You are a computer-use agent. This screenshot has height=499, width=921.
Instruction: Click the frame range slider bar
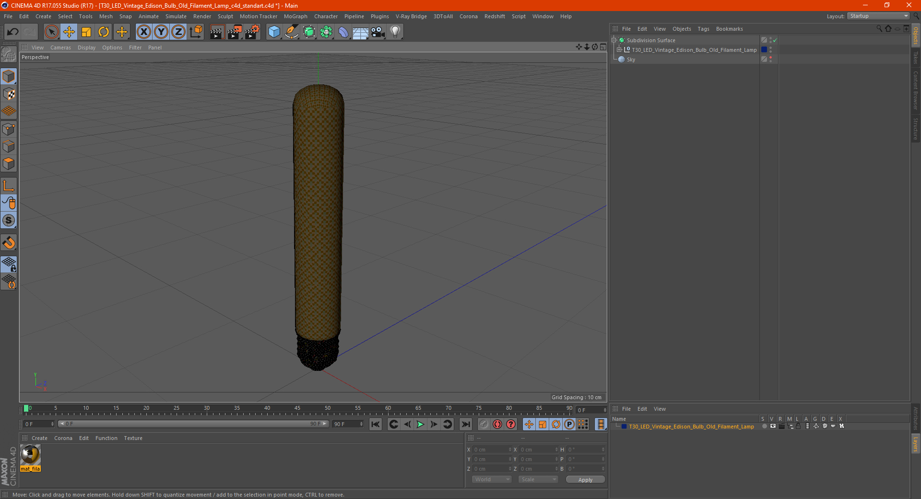pos(193,424)
